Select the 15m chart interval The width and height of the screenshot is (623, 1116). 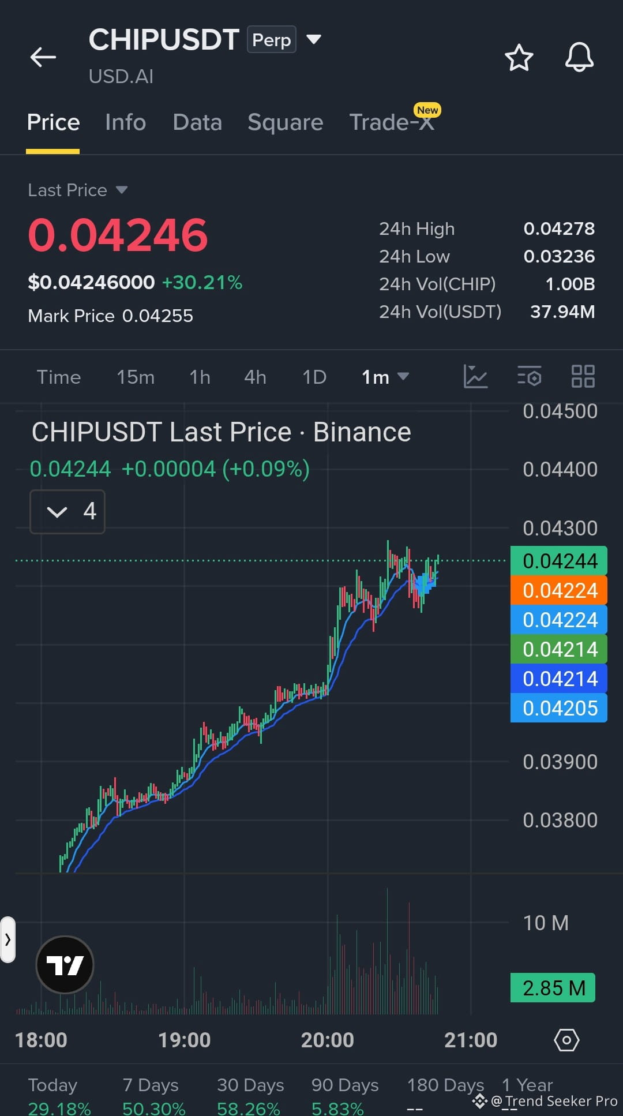pos(136,377)
